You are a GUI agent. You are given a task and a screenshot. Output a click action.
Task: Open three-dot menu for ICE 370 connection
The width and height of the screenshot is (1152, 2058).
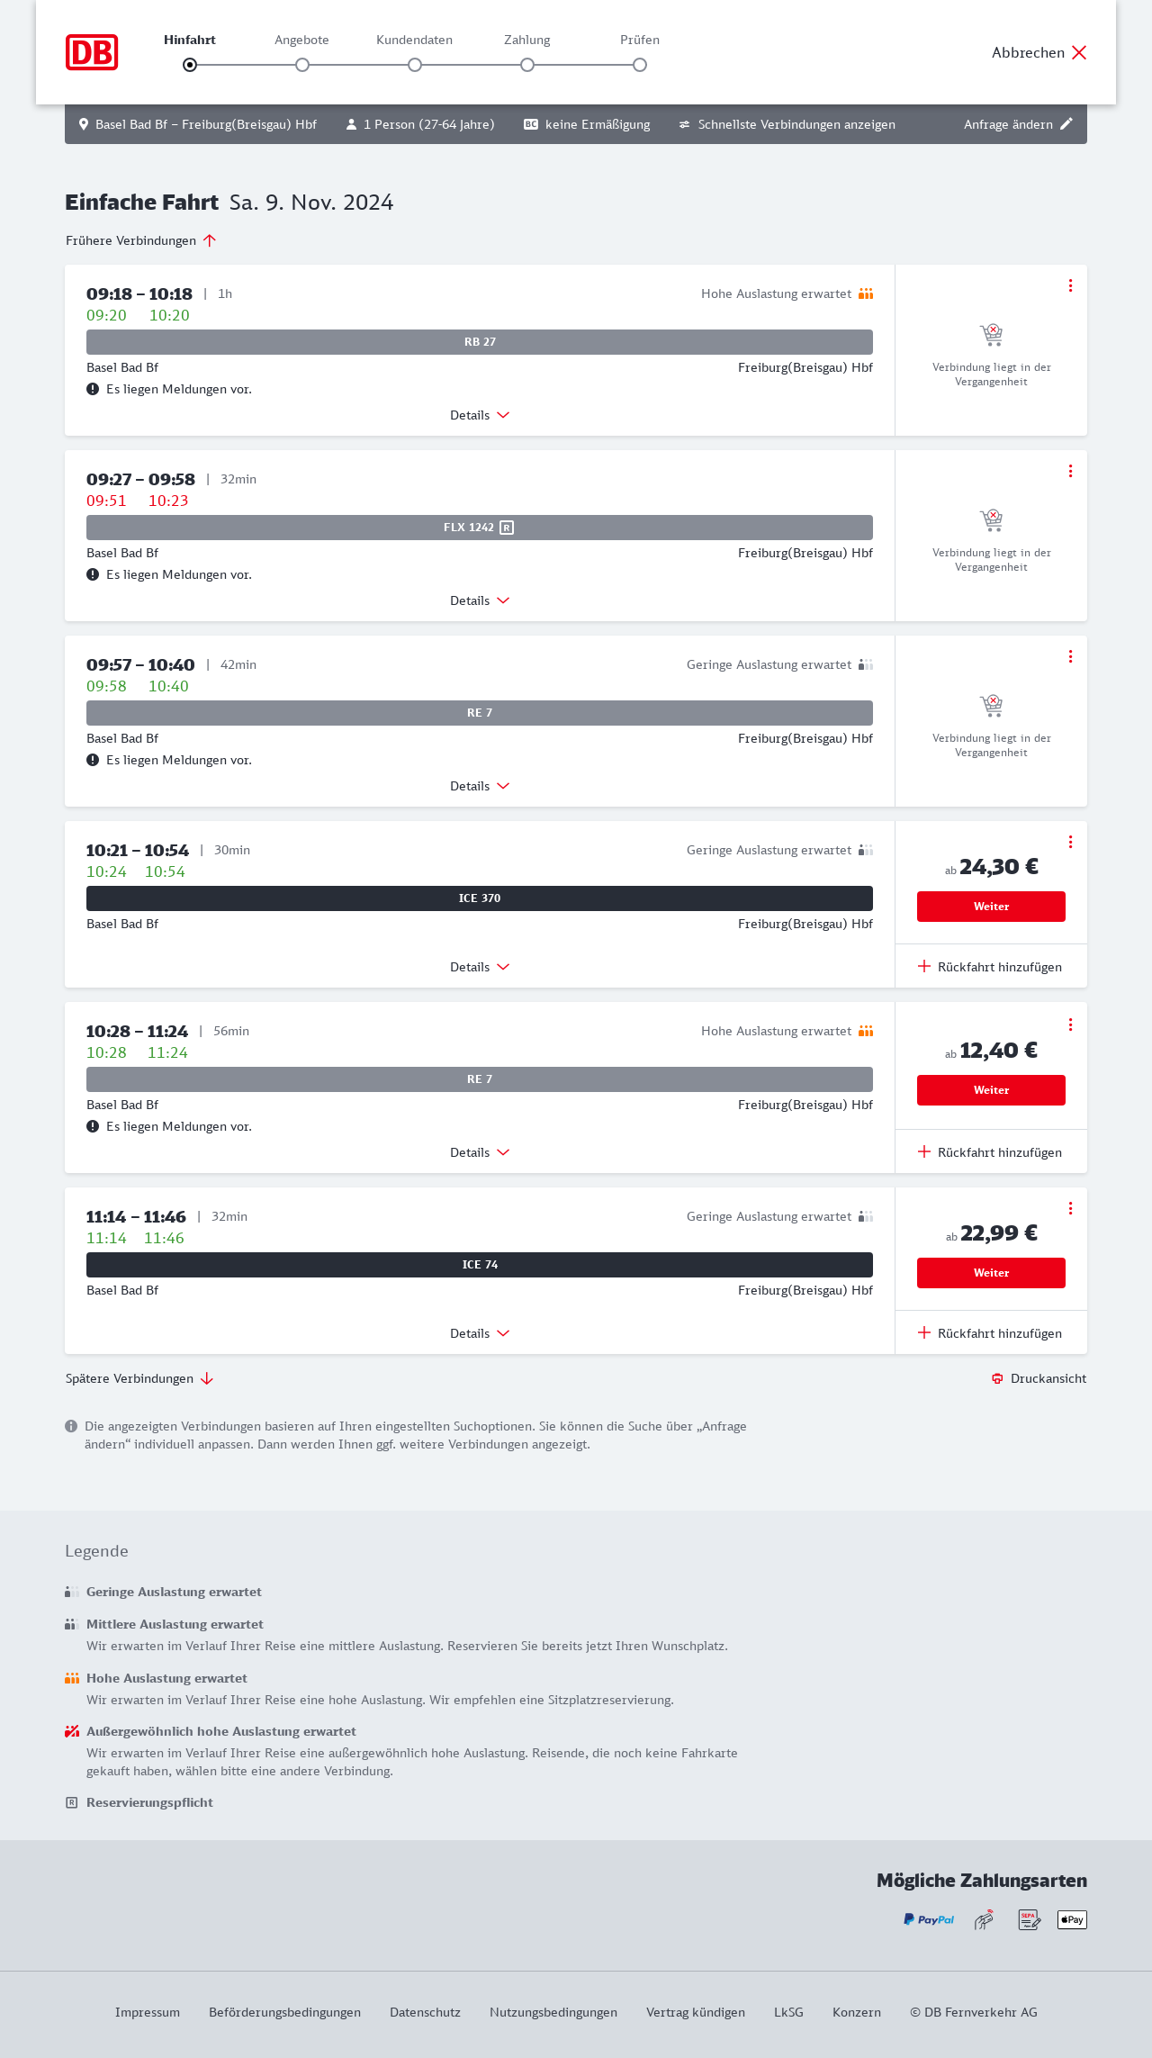tap(1070, 842)
